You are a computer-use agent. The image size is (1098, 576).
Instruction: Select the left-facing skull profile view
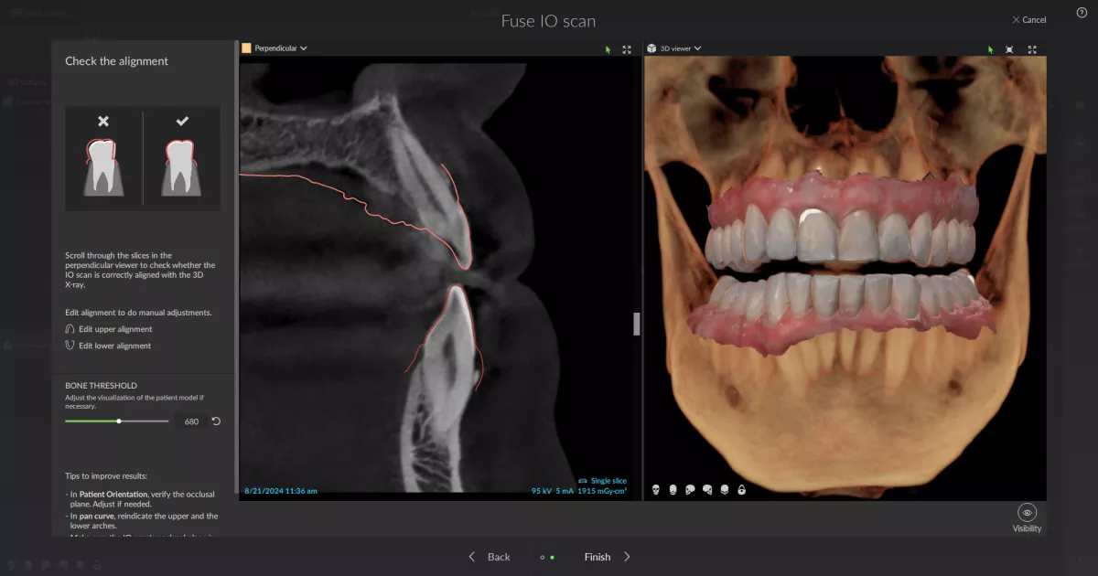[690, 490]
